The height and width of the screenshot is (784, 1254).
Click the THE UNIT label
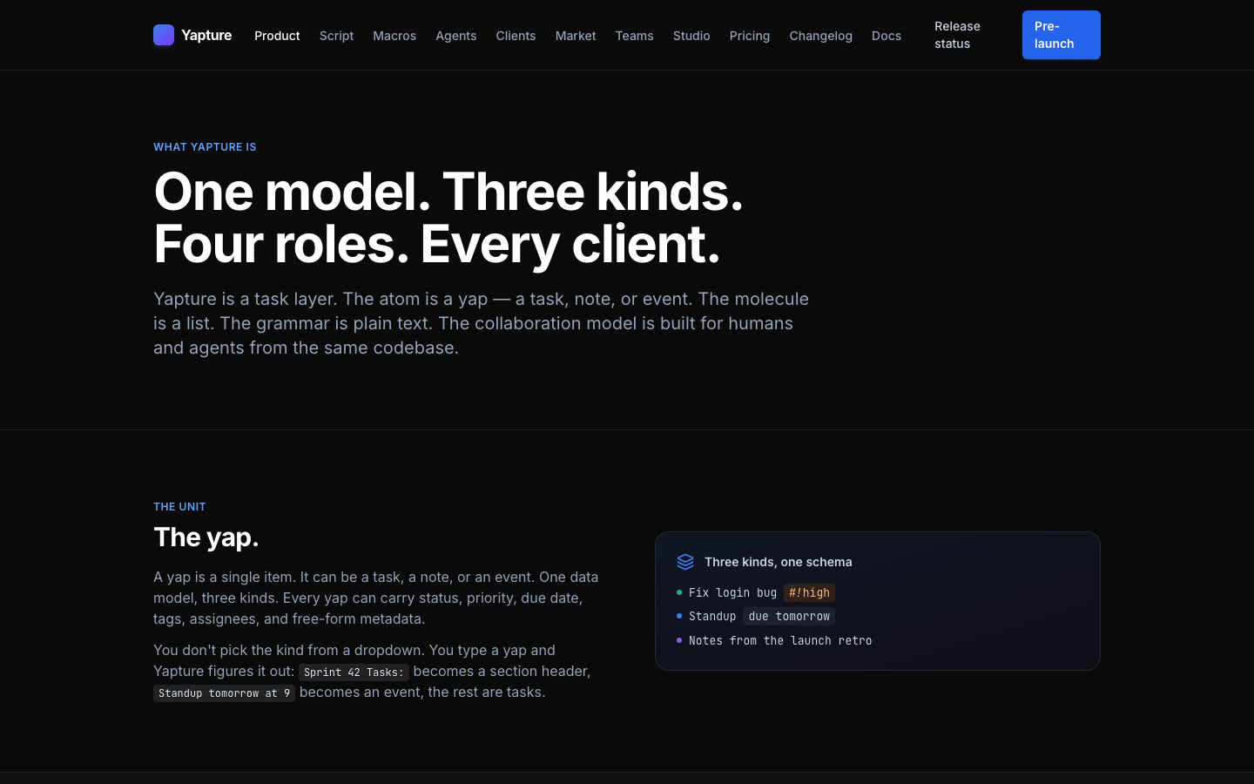(179, 506)
